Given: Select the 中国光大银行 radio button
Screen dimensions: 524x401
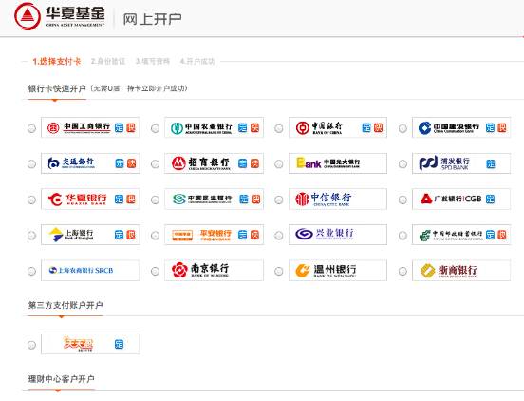Looking at the screenshot, I should [279, 163].
